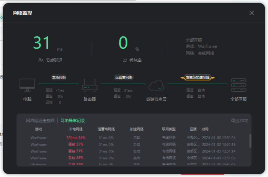
Task: Click 波动: 0 under 本地网络
Action: click(53, 102)
